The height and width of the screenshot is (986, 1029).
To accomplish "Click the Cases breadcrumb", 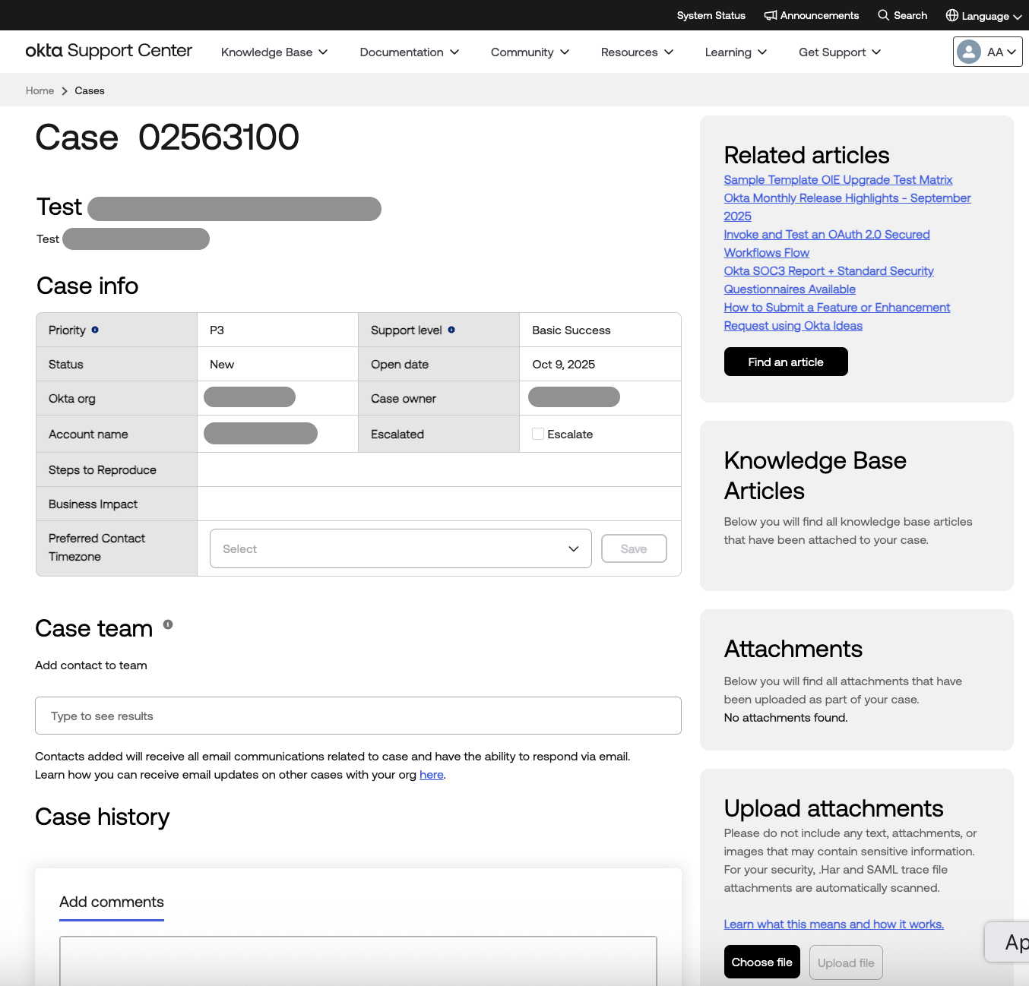I will click(x=90, y=90).
